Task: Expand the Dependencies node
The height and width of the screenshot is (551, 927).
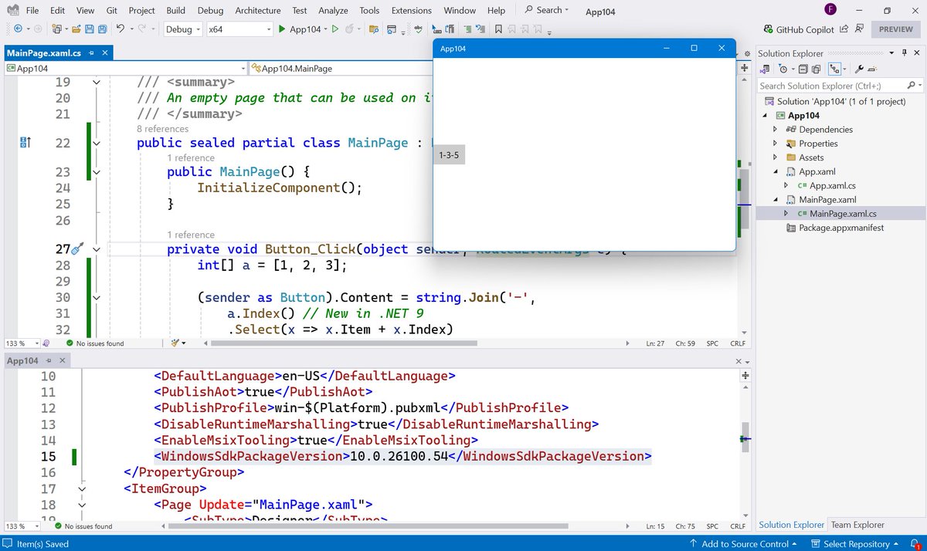Action: pos(776,130)
